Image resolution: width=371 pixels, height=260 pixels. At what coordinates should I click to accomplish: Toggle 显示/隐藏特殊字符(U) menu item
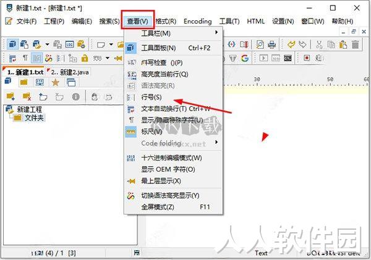pos(173,120)
